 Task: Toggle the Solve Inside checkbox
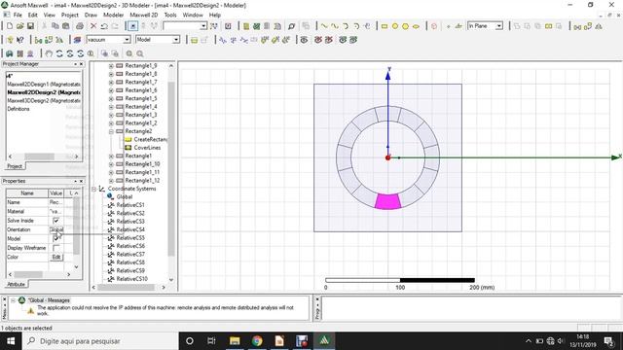tap(56, 221)
